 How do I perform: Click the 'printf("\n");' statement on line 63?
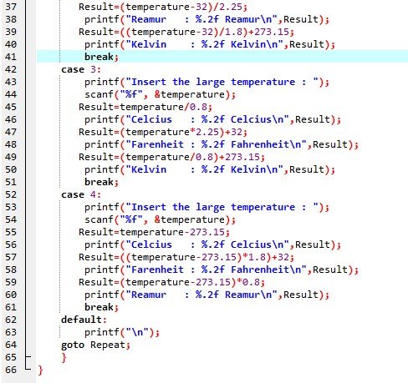pyautogui.click(x=122, y=332)
